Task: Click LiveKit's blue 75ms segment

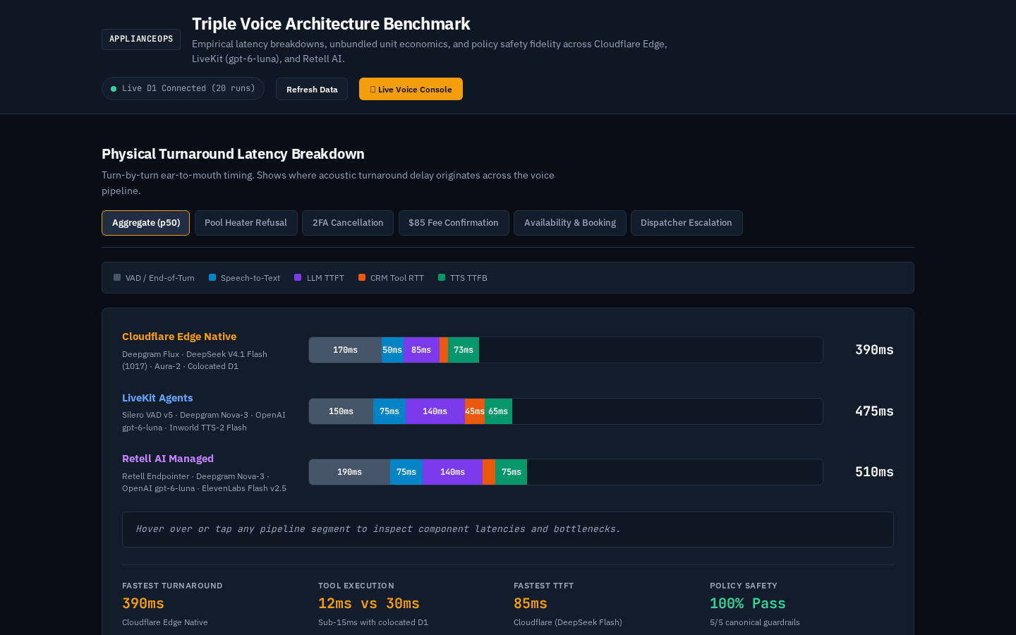Action: coord(389,411)
